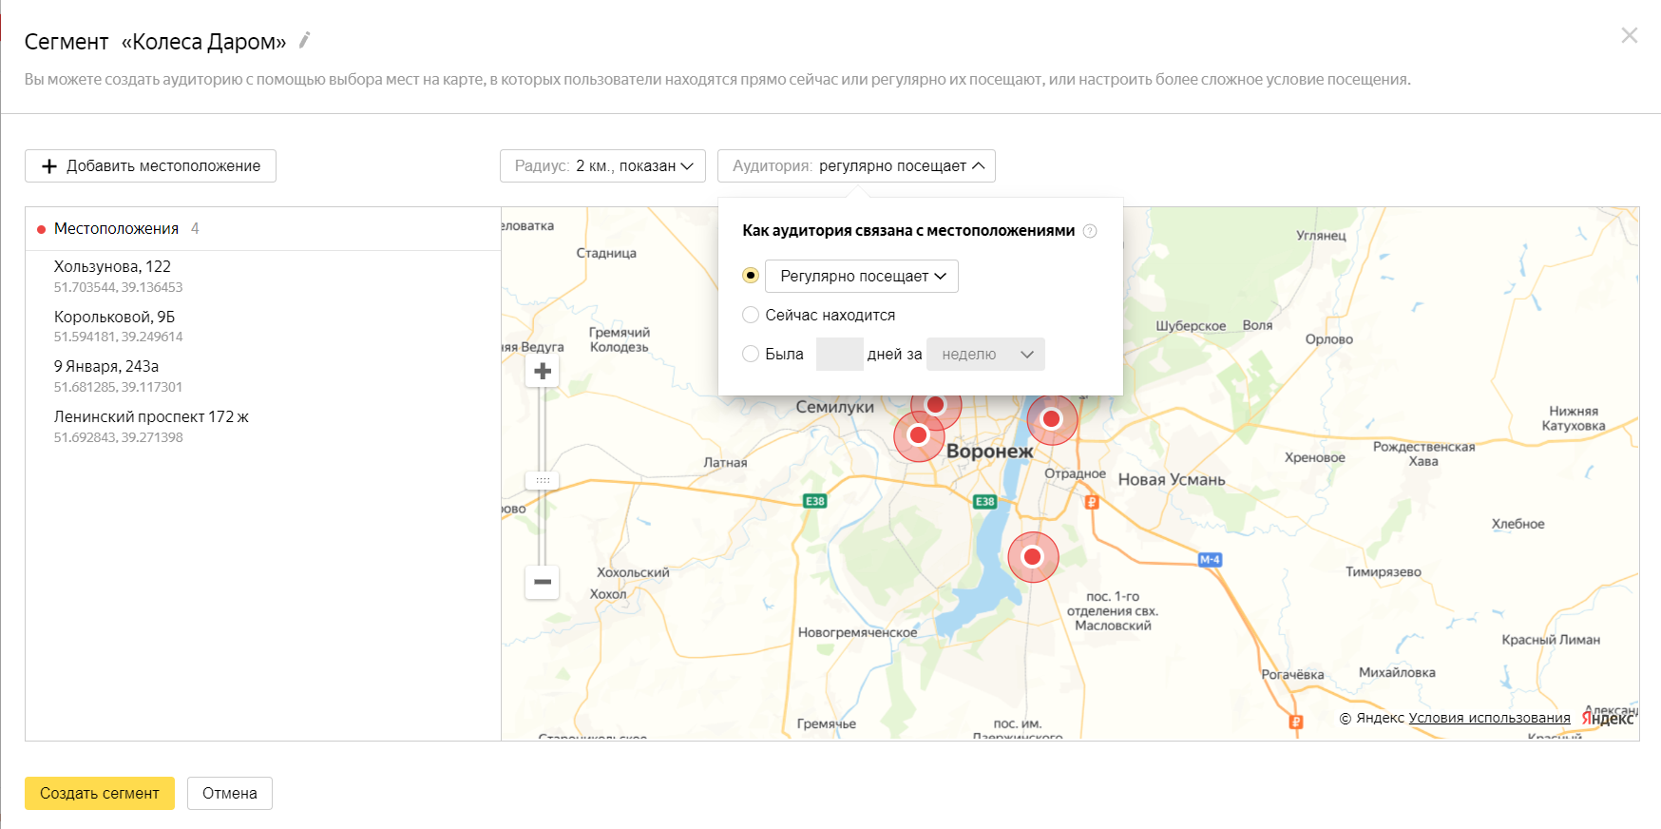This screenshot has height=829, width=1661.
Task: Zoom out the map with minus button
Action: coord(543,582)
